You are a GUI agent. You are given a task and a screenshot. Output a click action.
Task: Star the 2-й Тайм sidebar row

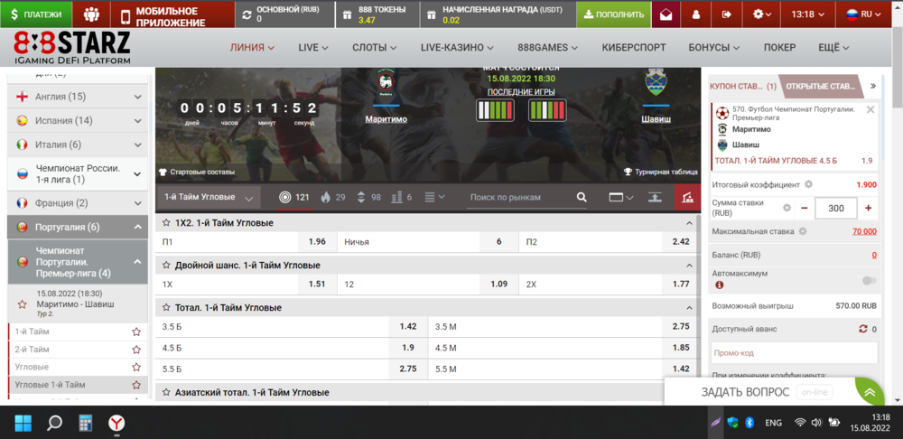click(136, 350)
